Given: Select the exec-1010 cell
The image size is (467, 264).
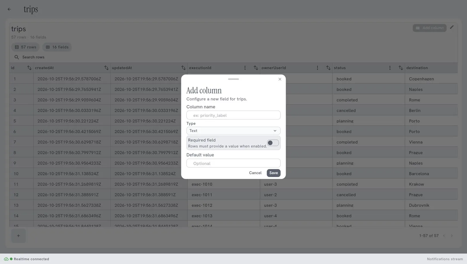Looking at the screenshot, I should (x=224, y=184).
